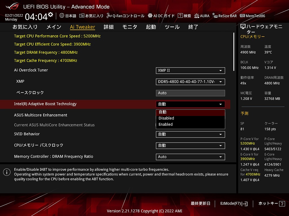Image resolution: width=289 pixels, height=216 pixels.
Task: Switch to the メイン tab
Action: coord(54,27)
